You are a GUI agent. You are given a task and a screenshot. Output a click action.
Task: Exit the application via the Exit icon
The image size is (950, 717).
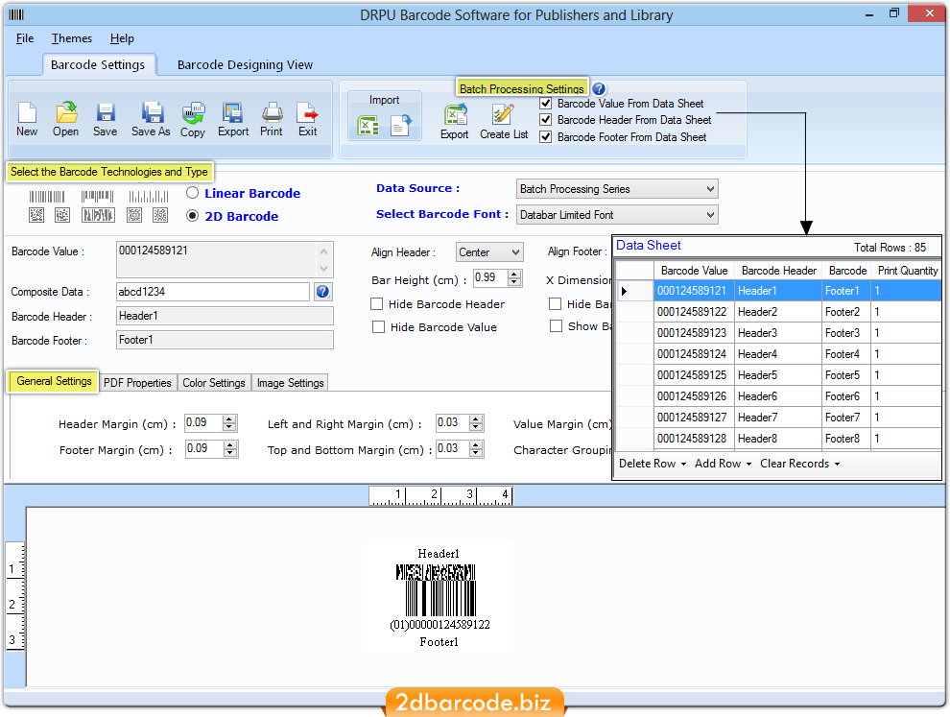307,112
